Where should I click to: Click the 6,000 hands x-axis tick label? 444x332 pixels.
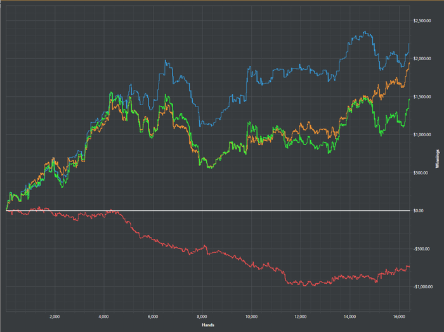[153, 316]
